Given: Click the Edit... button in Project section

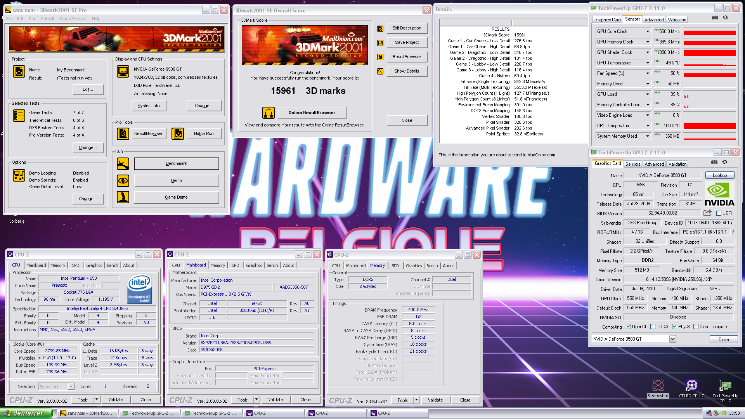Looking at the screenshot, I should 88,89.
